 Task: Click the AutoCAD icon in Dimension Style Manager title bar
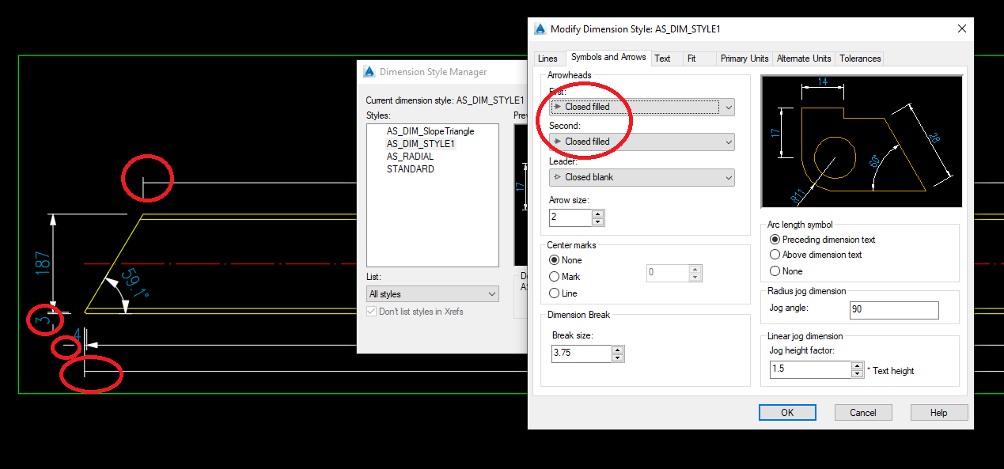(x=369, y=71)
